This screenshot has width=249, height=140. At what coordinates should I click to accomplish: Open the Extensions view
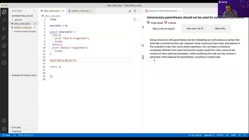4,46
